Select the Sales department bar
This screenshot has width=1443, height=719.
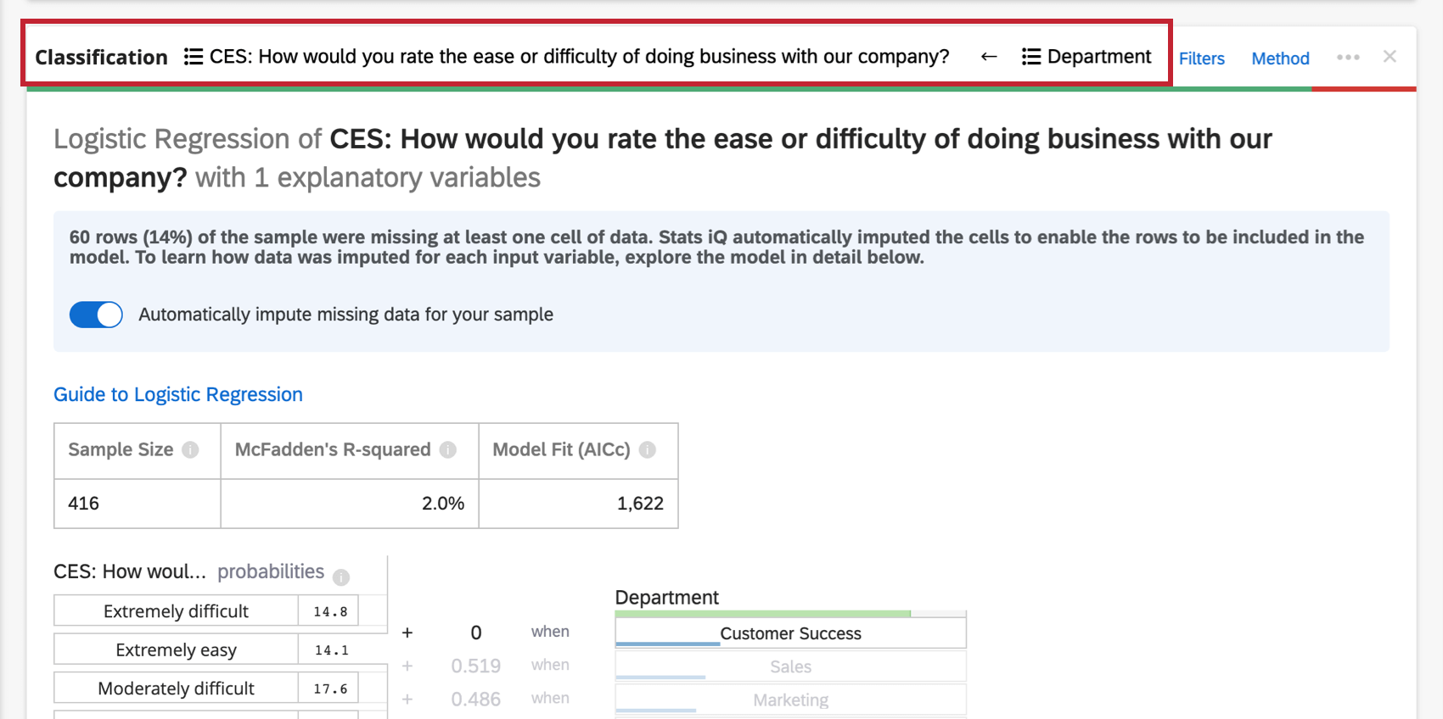coord(790,666)
